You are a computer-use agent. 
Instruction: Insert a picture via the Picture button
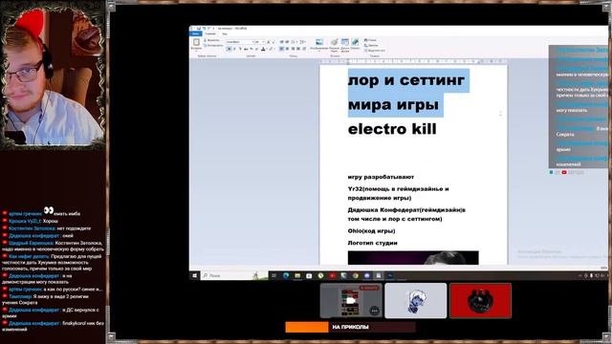[318, 44]
